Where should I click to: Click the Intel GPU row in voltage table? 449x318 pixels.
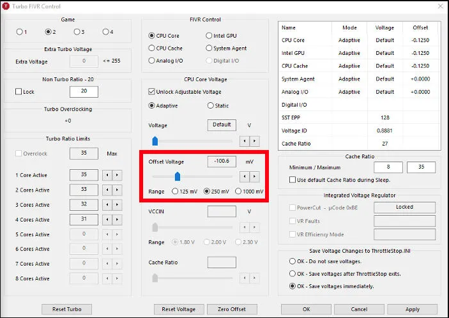coord(359,53)
